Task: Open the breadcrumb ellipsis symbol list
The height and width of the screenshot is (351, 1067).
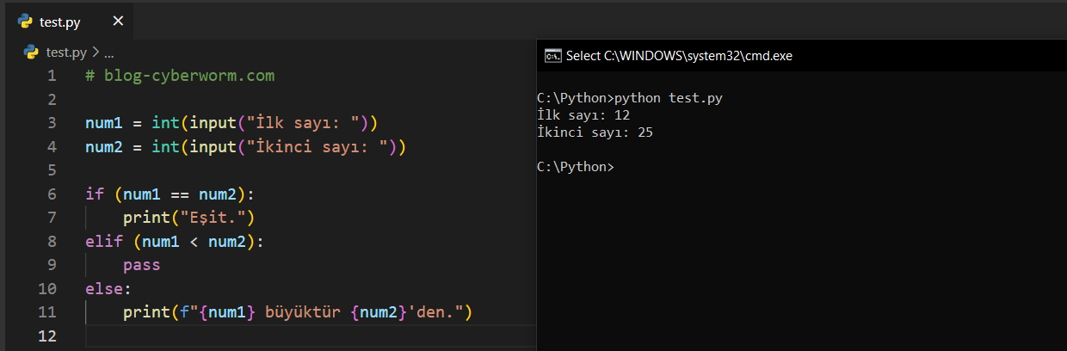Action: click(108, 52)
